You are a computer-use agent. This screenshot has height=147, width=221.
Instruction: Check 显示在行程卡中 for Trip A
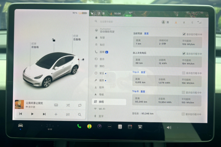pos(184,73)
